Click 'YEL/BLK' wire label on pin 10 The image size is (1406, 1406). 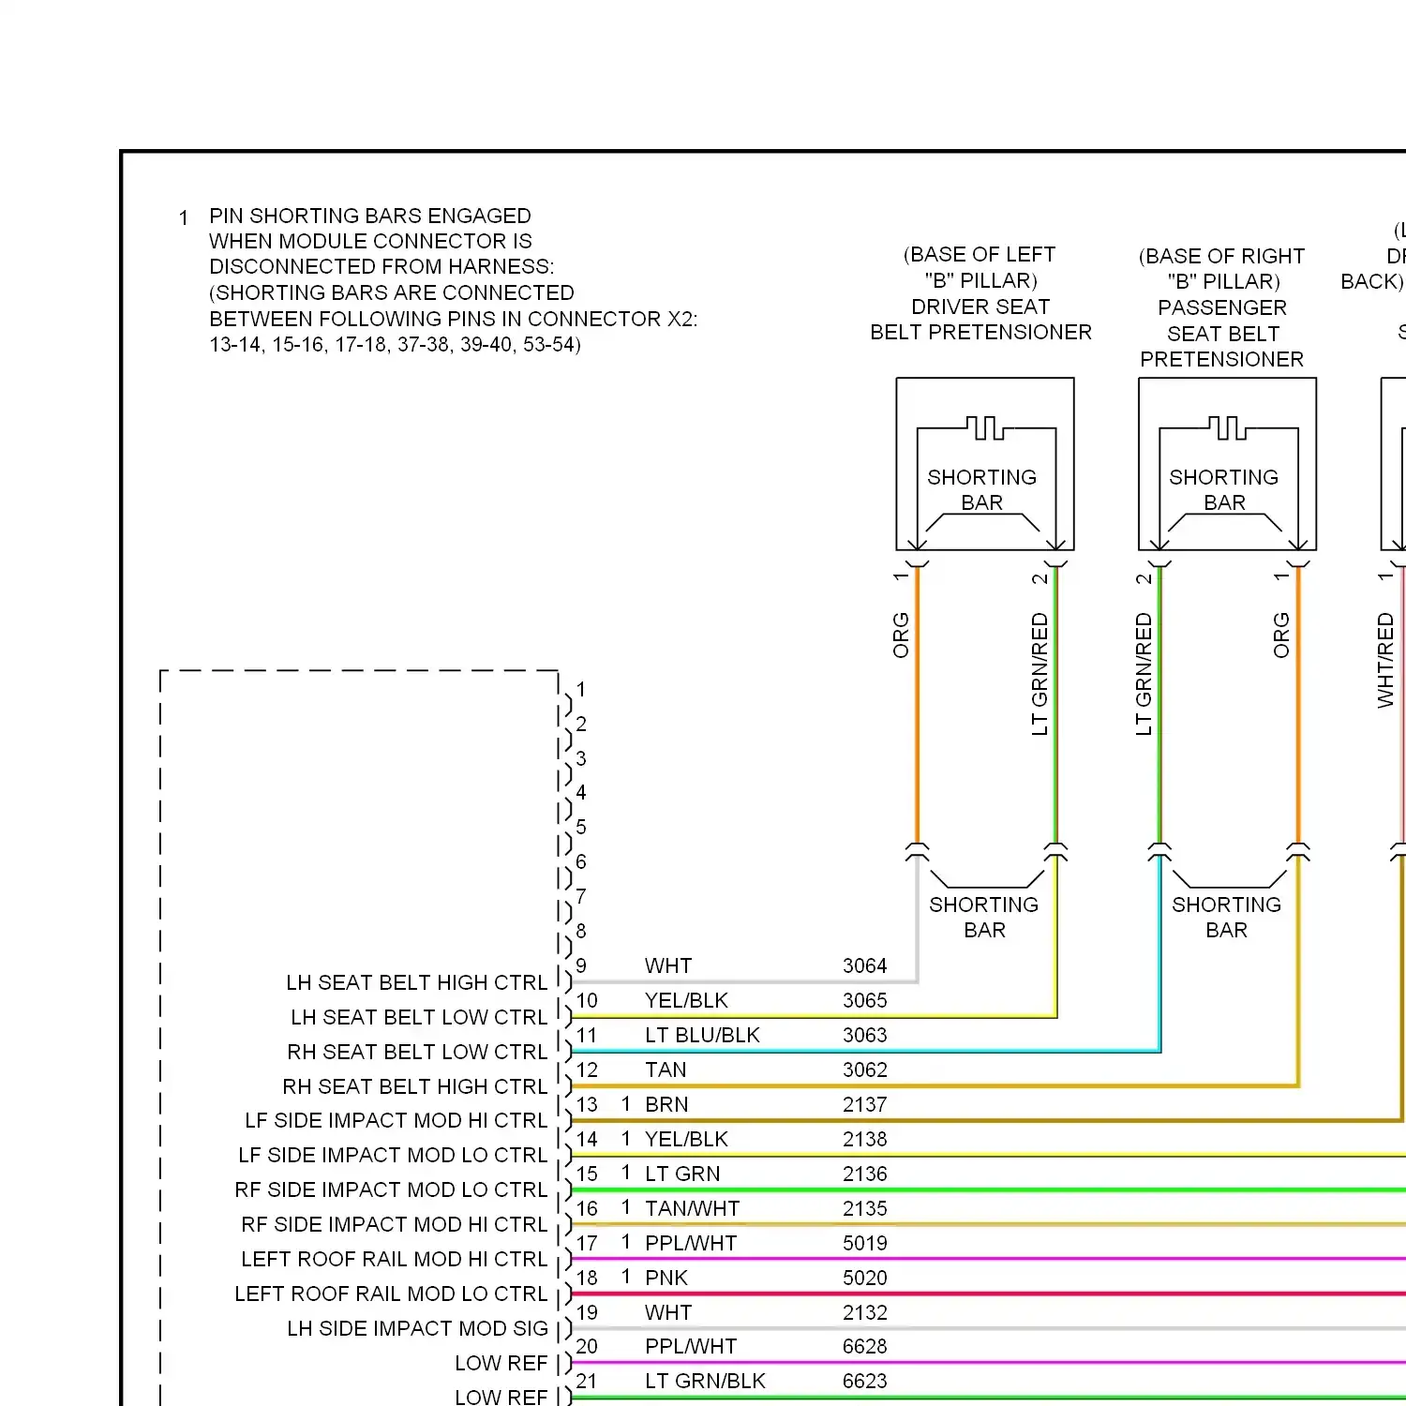[686, 1000]
